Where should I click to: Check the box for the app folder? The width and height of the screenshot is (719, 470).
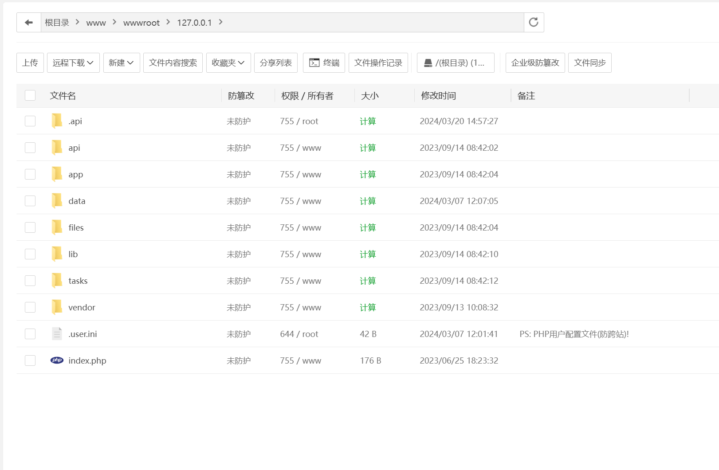pos(30,174)
